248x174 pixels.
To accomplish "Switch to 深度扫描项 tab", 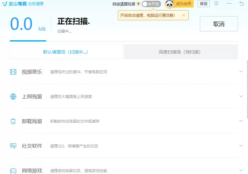I will coord(181,52).
